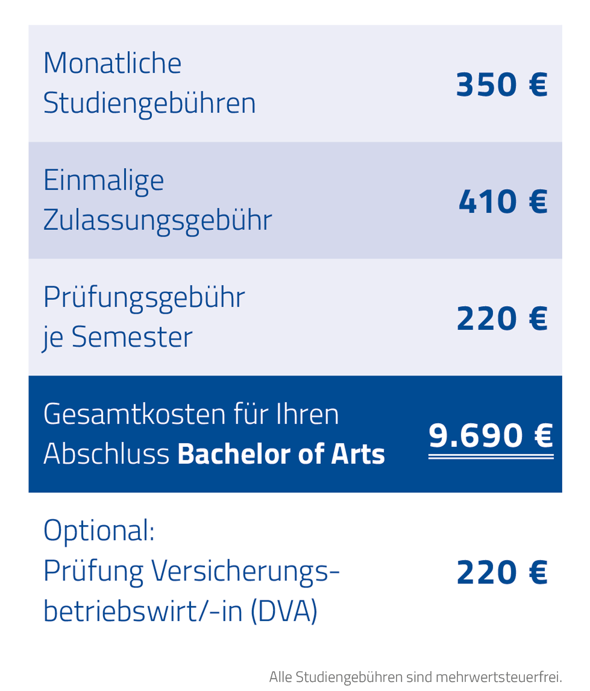Select the 220 € optional DVA exam fee
Image resolution: width=590 pixels, height=691 pixels.
pos(502,572)
